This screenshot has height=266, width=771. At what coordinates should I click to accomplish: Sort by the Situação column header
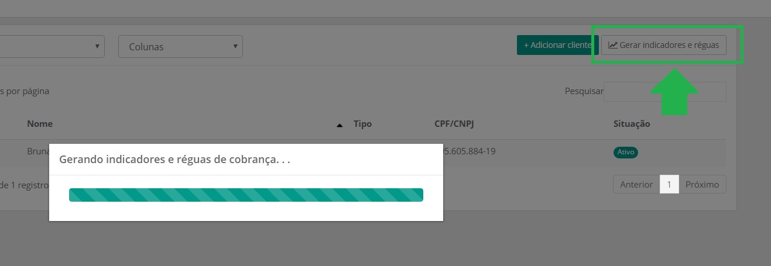click(632, 124)
